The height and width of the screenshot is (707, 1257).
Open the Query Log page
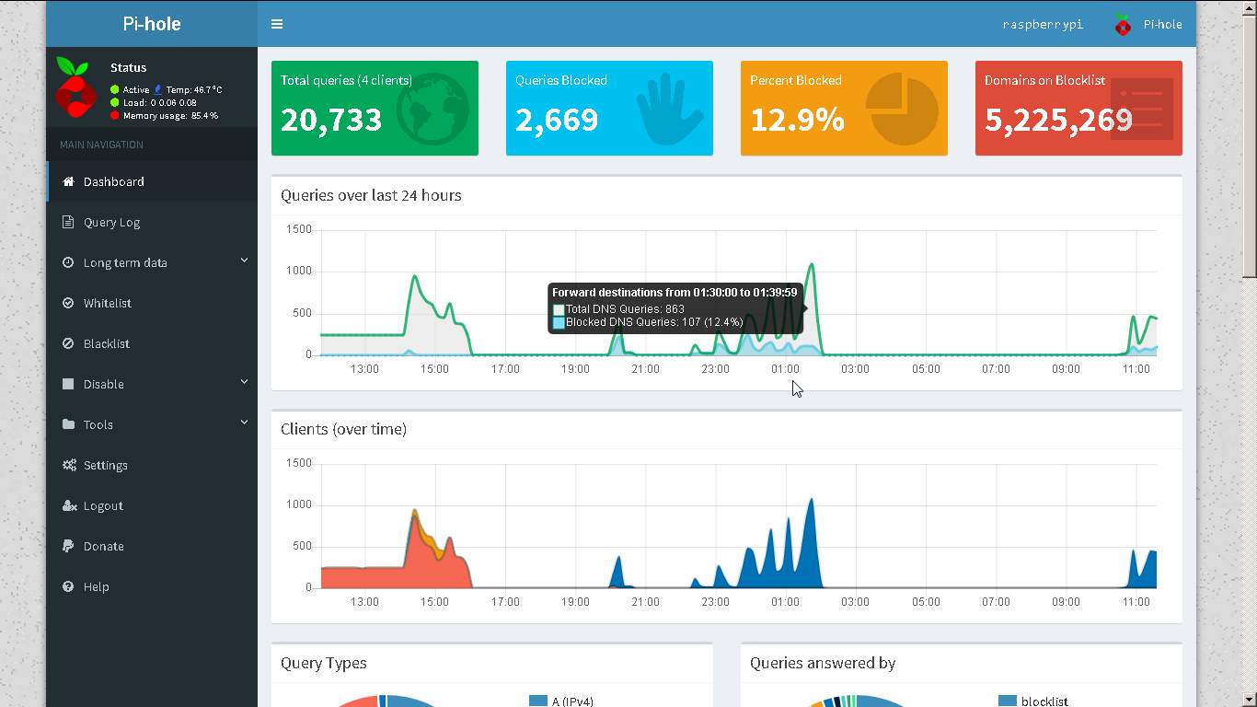click(111, 222)
